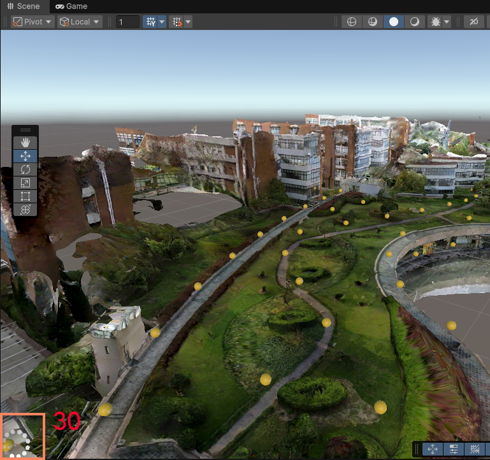
Task: Click the grid size input field
Action: coord(127,22)
